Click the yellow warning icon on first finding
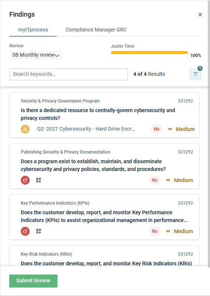The image size is (210, 296). (x=25, y=129)
